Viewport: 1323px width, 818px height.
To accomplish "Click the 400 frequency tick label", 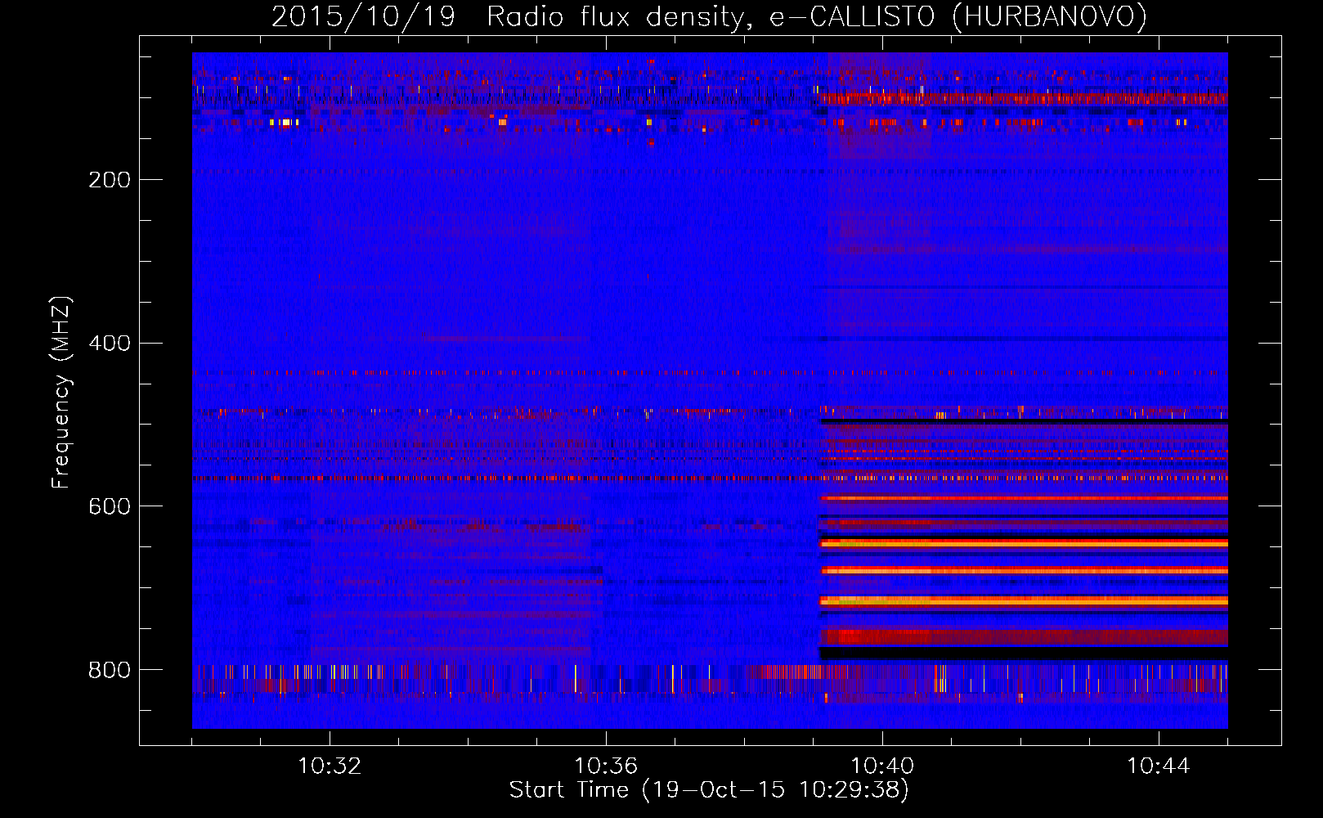I will click(x=110, y=344).
